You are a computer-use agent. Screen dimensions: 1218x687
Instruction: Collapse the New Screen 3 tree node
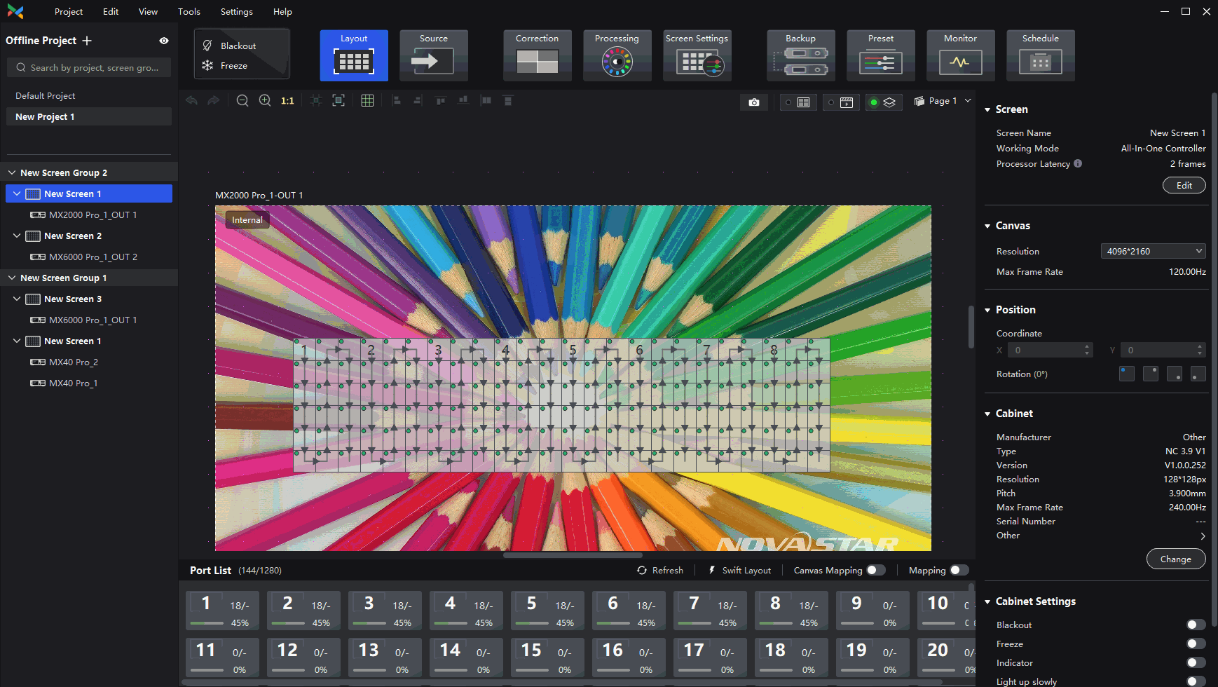pos(17,299)
